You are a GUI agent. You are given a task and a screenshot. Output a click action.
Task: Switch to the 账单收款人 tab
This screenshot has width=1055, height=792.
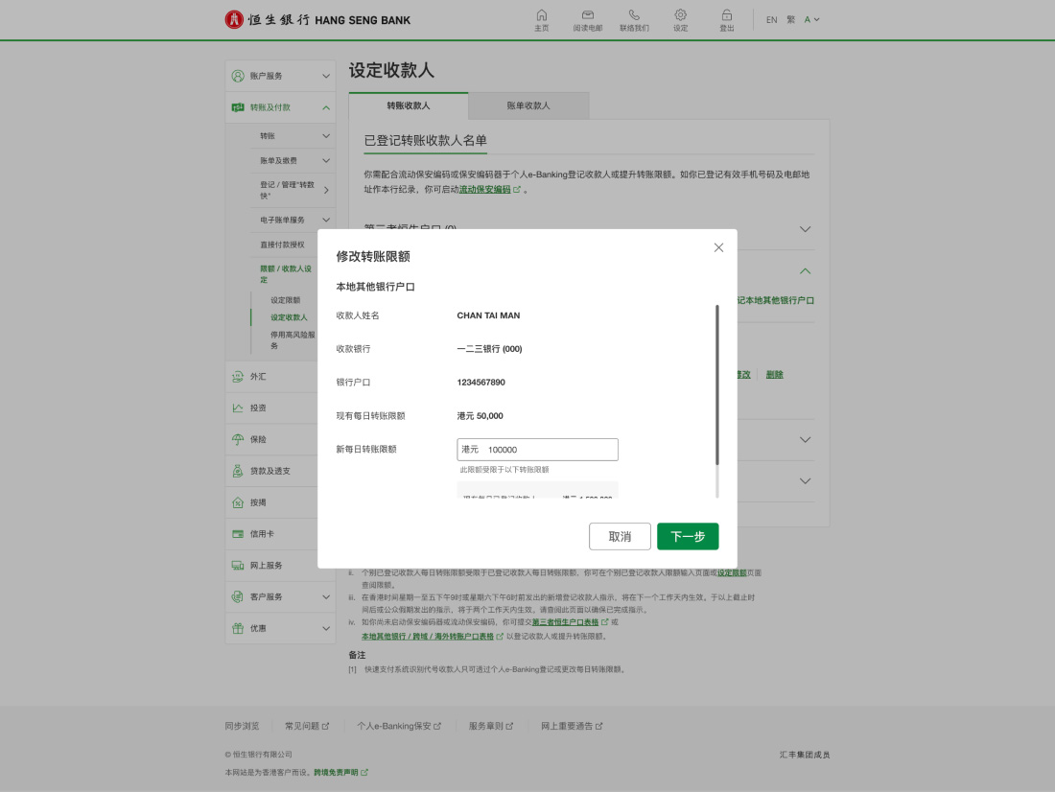tap(528, 105)
